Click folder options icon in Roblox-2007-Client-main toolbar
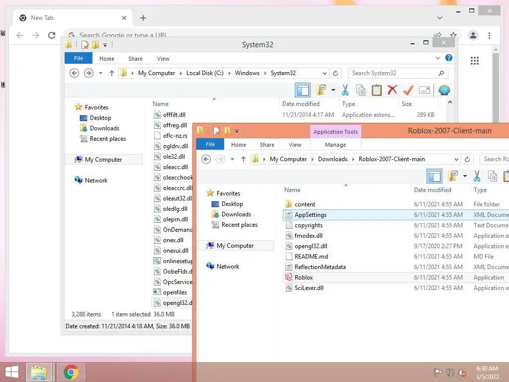 click(x=452, y=176)
